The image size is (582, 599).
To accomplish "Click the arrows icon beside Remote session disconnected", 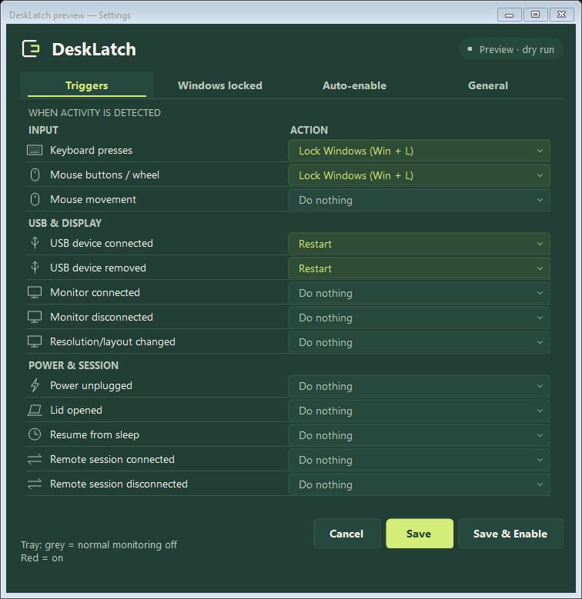I will point(35,484).
